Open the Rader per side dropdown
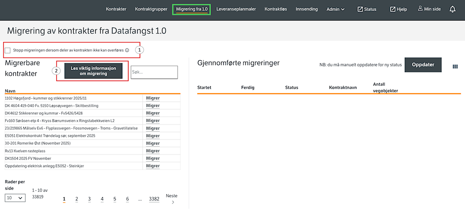The height and width of the screenshot is (217, 465). pos(15,198)
